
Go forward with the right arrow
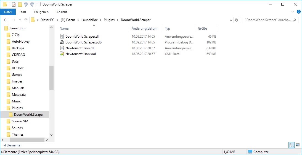(14, 20)
